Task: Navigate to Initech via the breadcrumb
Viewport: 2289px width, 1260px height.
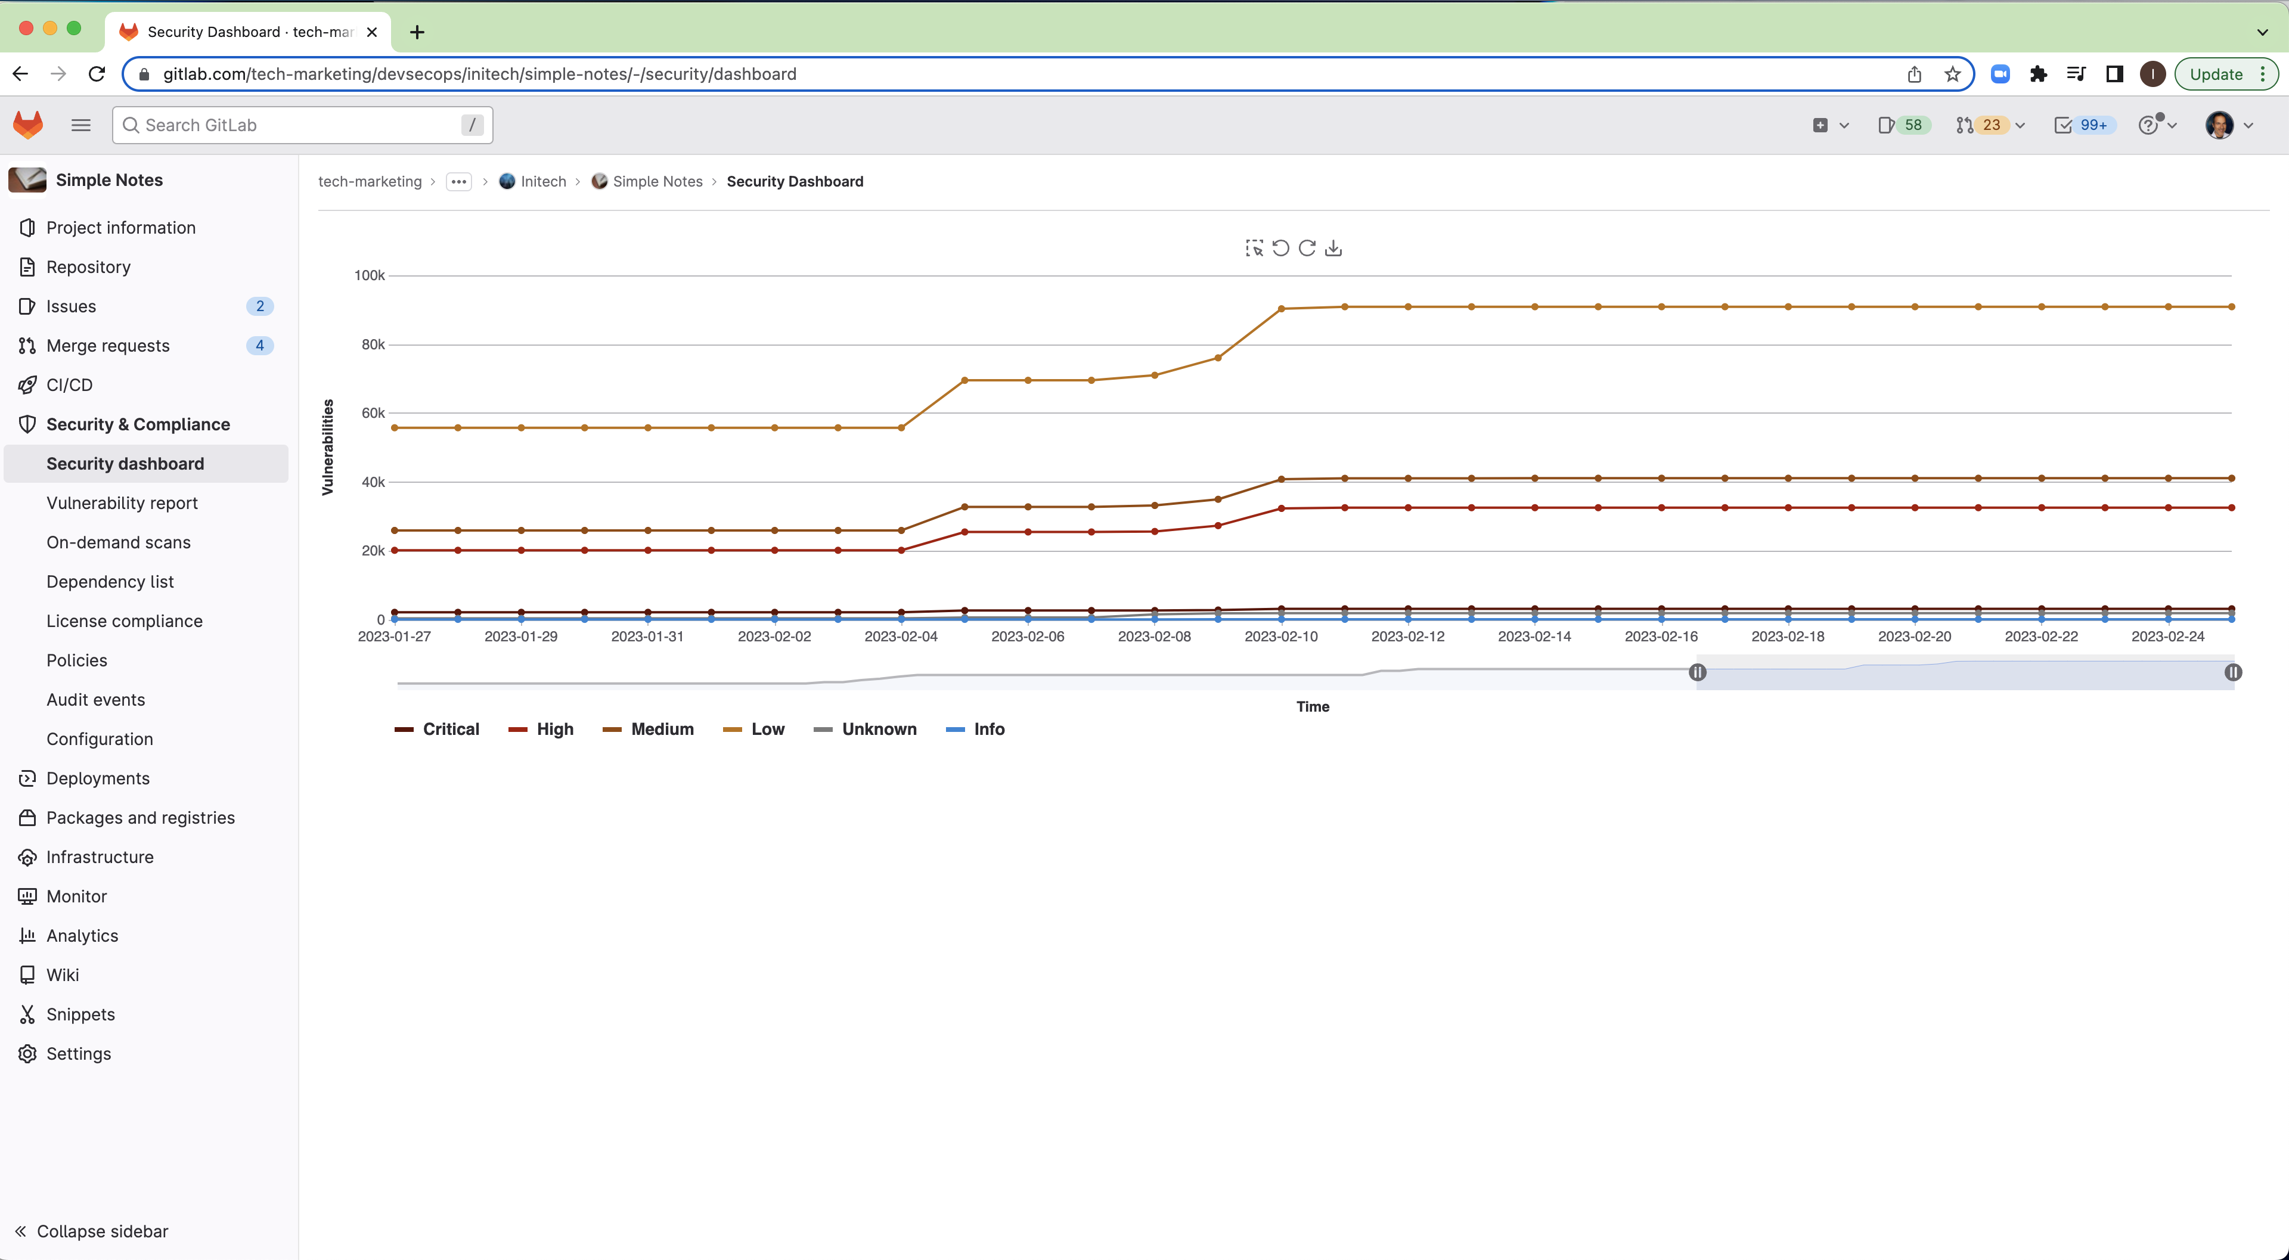Action: pyautogui.click(x=543, y=181)
